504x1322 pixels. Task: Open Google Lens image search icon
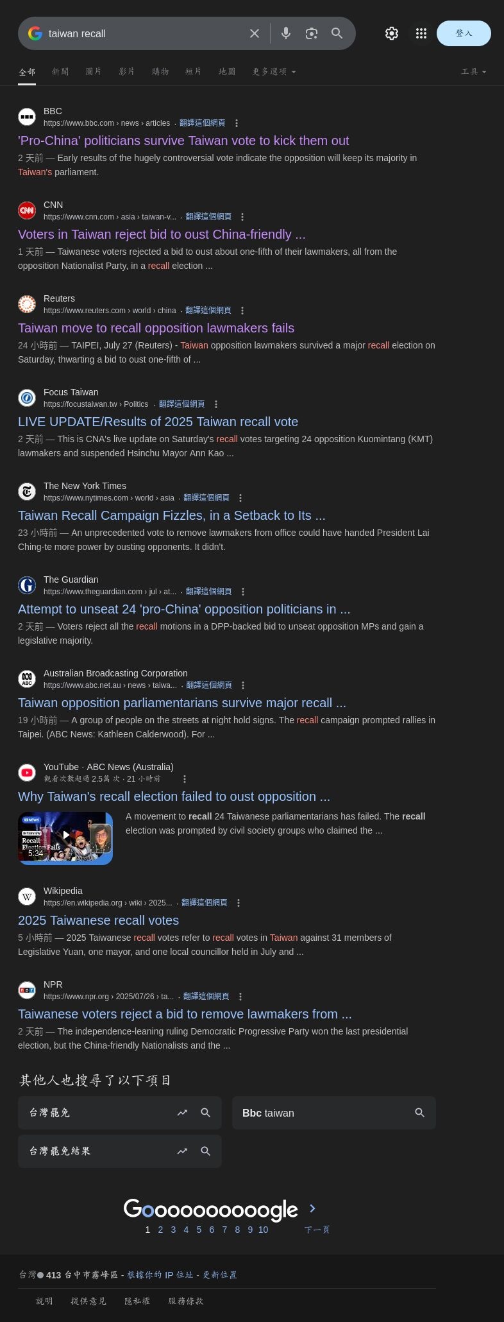[x=312, y=33]
